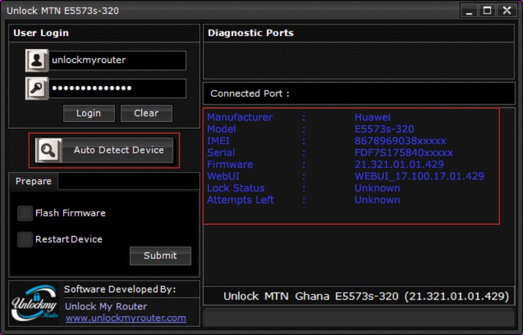
Task: Click the Firmware label
Action: (x=230, y=165)
